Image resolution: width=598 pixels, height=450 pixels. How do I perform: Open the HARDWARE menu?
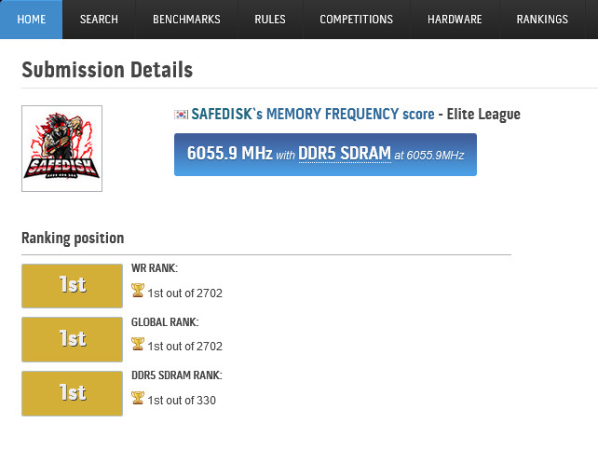pos(455,19)
